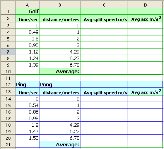The width and height of the screenshot is (164, 149).
Task: Click empty cell C3 for split speed
Action: [x=104, y=25]
